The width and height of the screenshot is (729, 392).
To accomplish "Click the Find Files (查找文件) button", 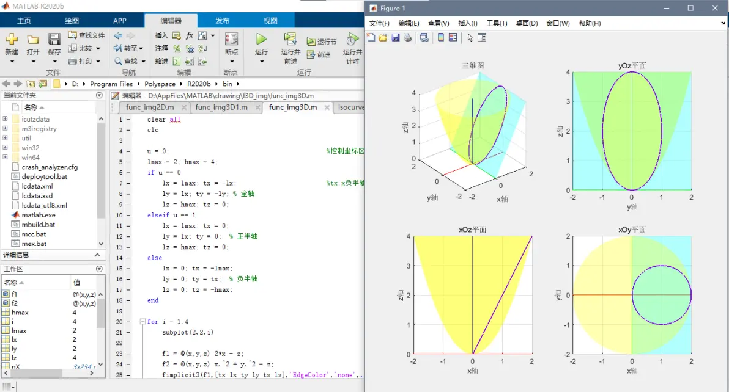I will pos(86,35).
